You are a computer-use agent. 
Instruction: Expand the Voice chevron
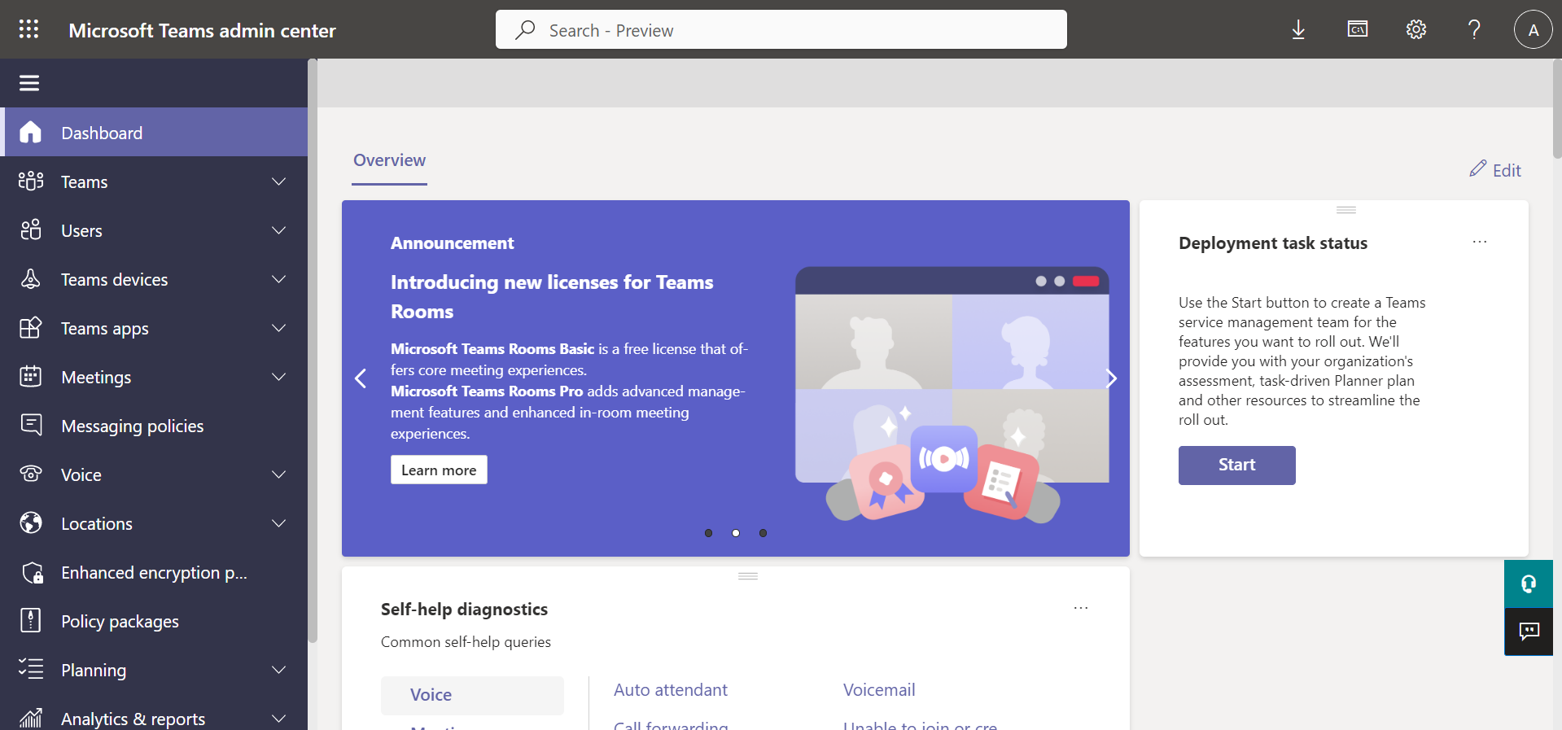tap(279, 474)
